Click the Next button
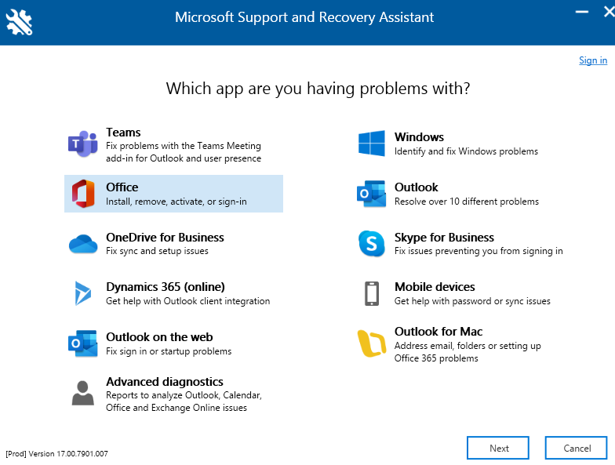Screen dimensions: 615x465 (498, 448)
